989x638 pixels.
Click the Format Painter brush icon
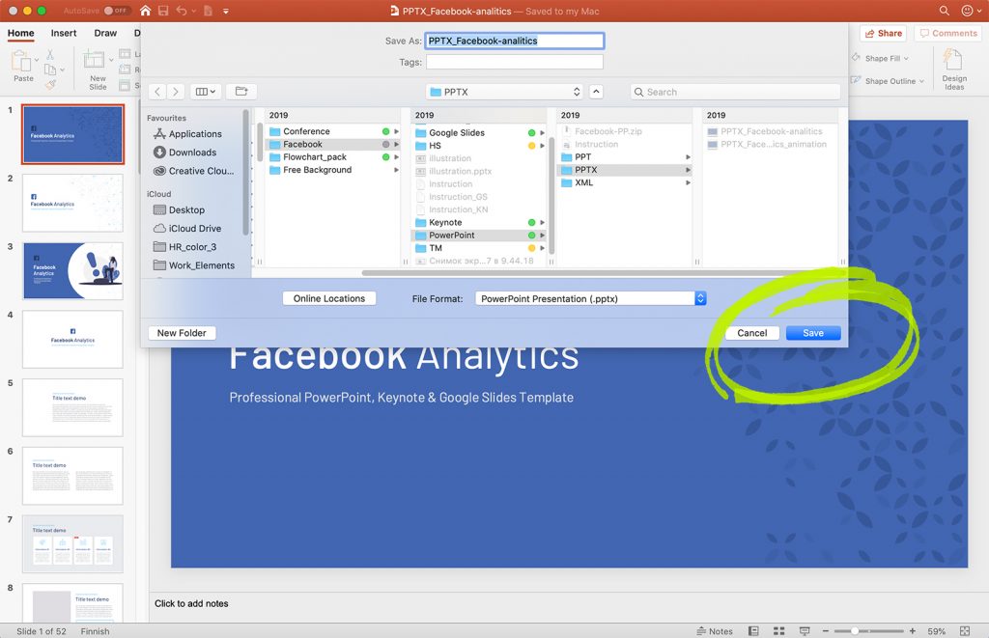click(50, 84)
